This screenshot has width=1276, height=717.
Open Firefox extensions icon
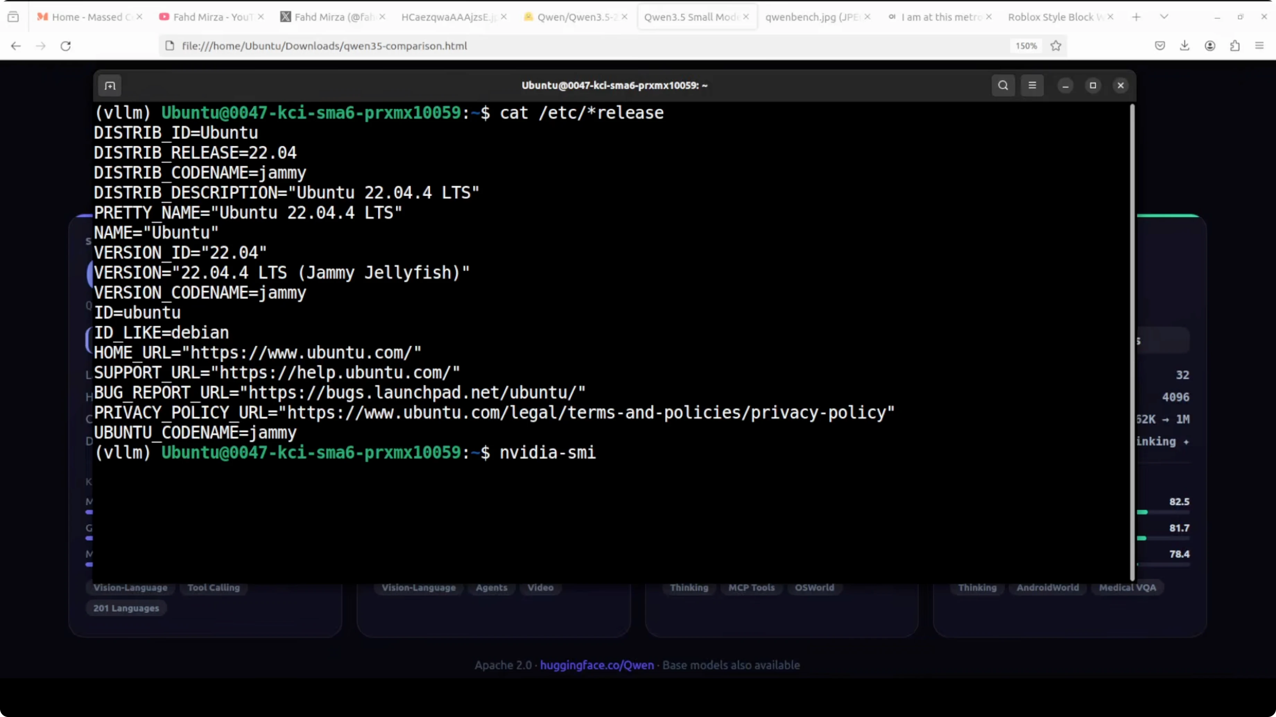tap(1235, 46)
